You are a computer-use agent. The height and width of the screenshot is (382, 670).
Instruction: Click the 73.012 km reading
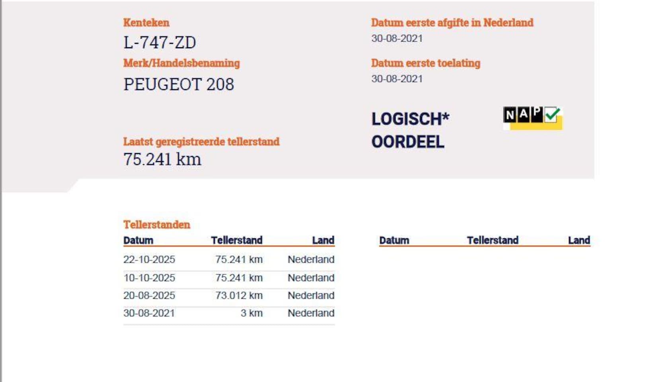tap(239, 296)
